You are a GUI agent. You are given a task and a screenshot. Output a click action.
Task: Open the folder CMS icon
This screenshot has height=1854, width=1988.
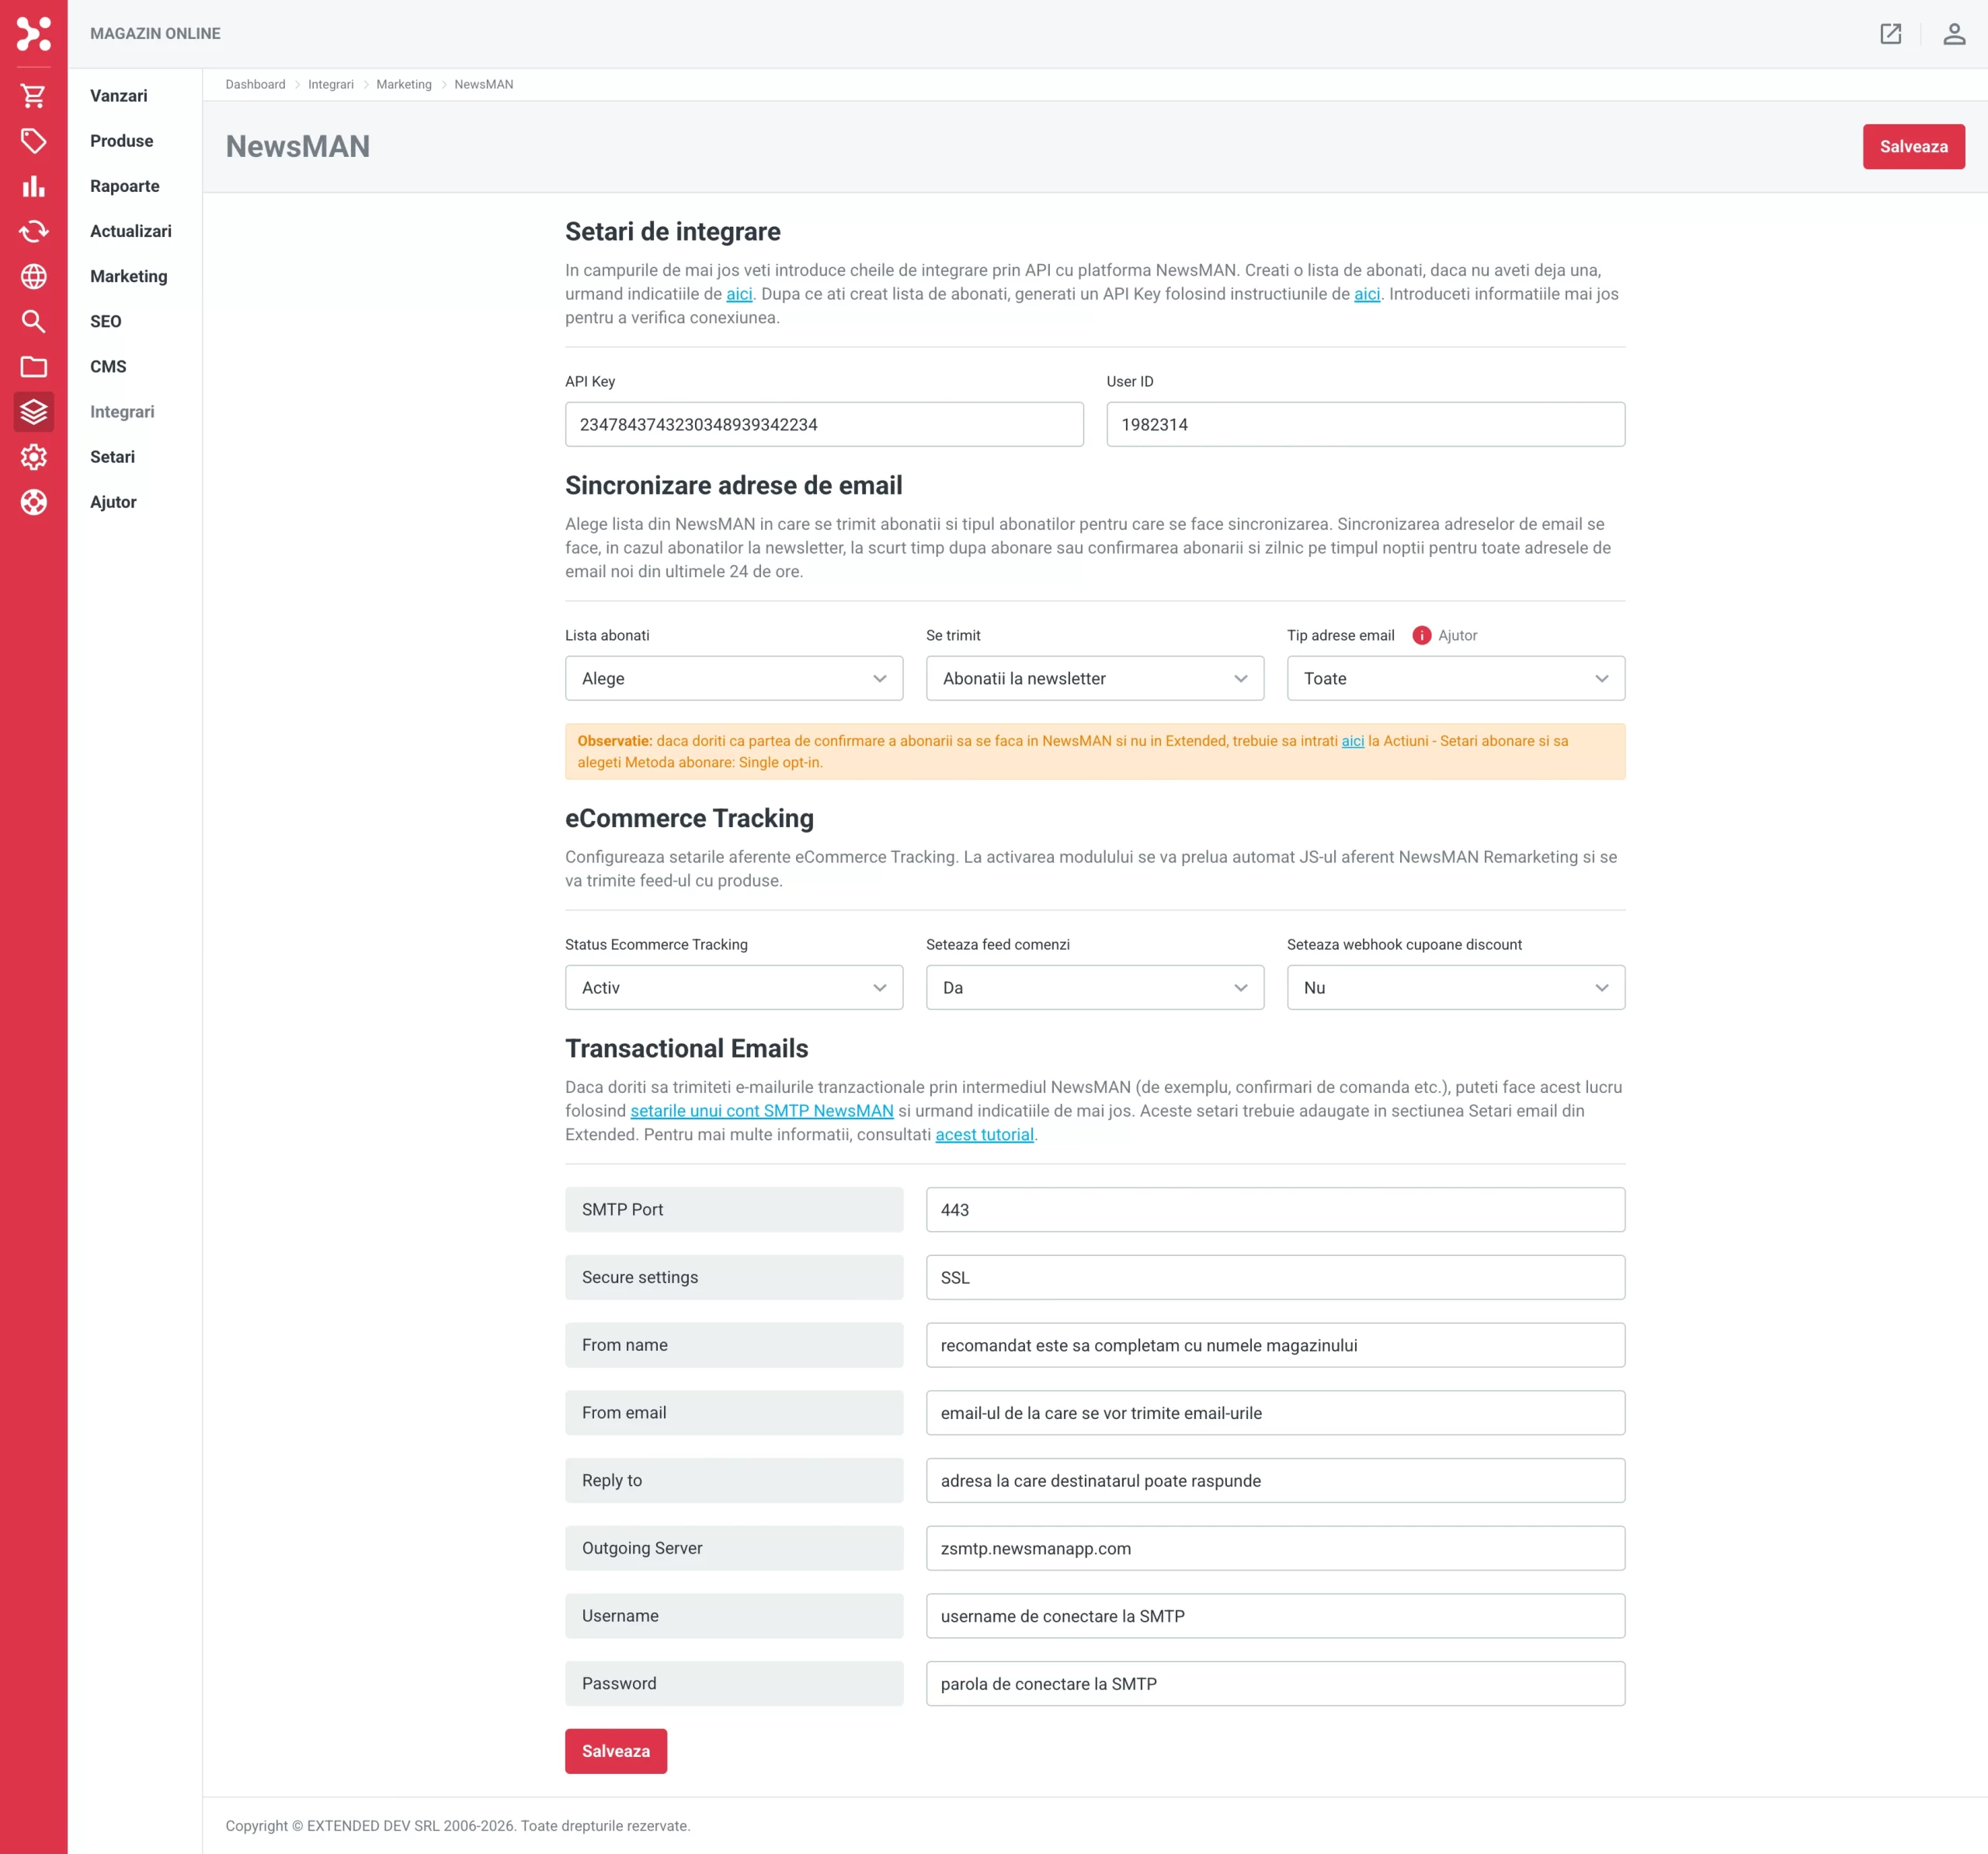[x=33, y=366]
